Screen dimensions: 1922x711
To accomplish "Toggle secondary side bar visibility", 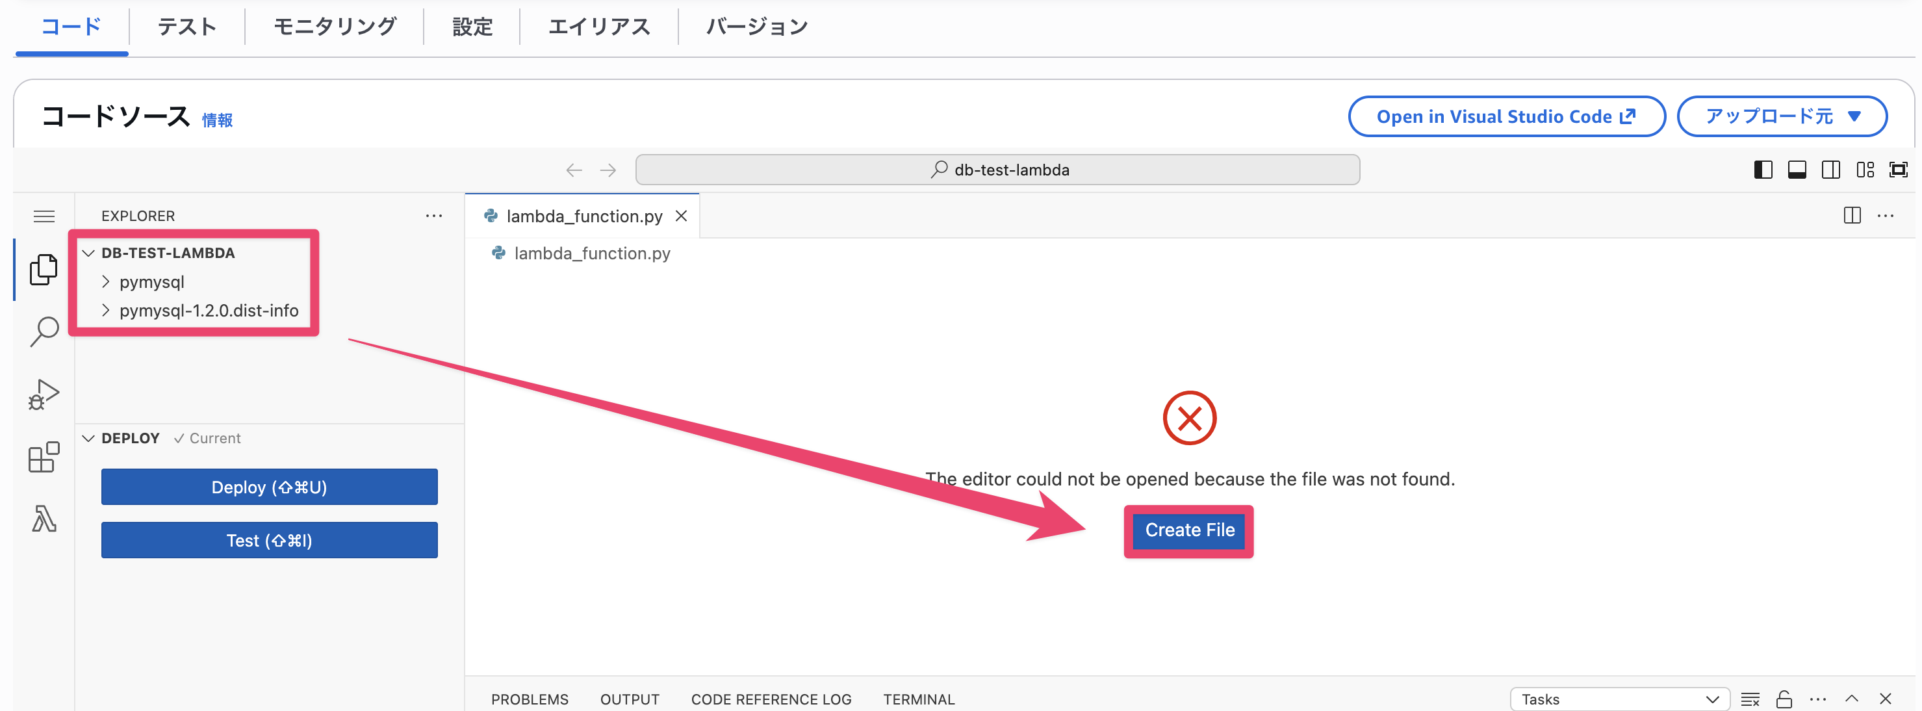I will click(1831, 170).
